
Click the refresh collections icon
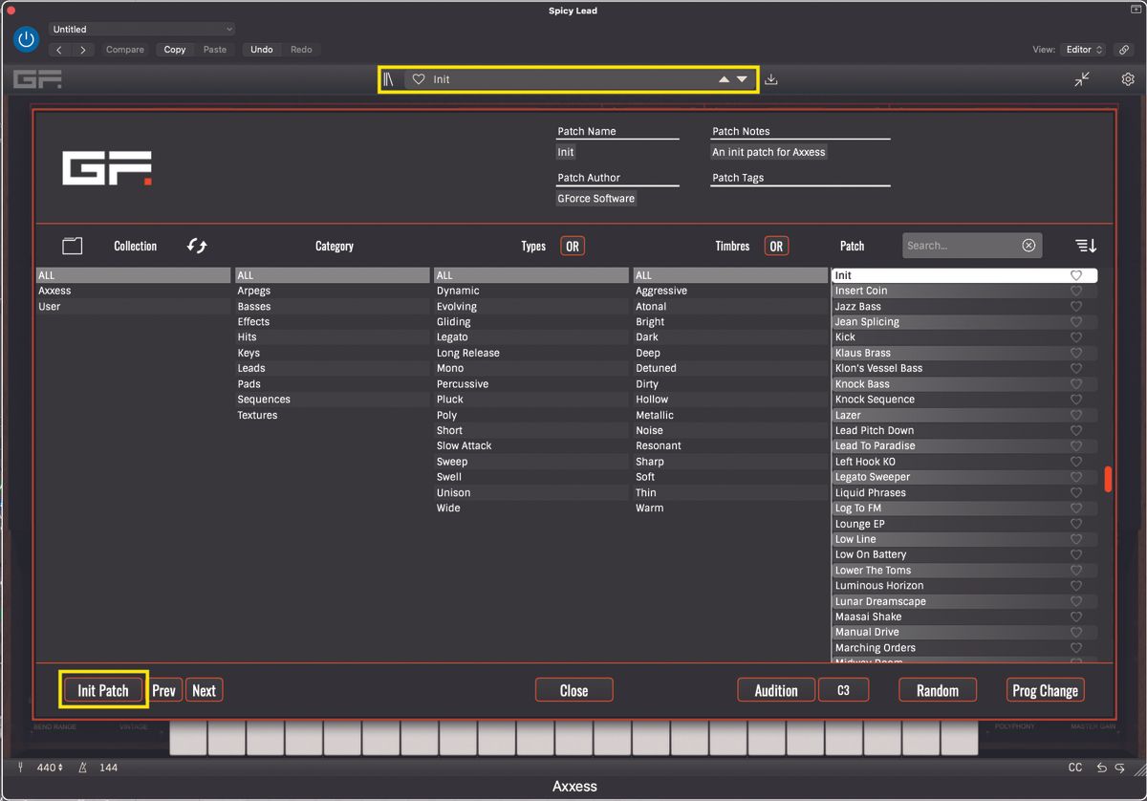(x=198, y=246)
